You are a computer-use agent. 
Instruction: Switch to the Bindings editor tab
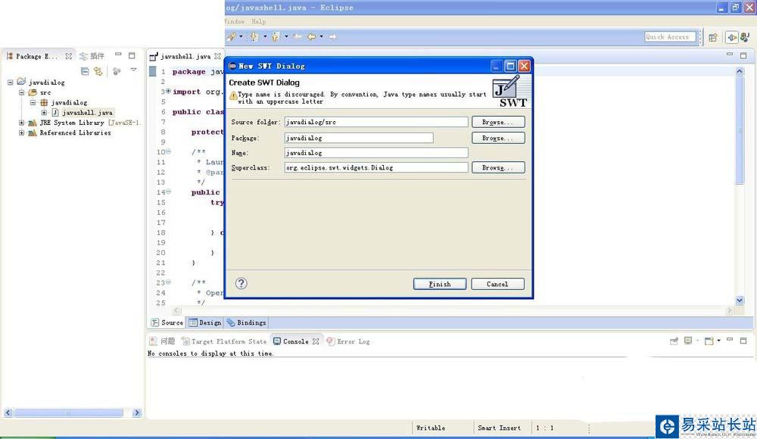point(246,322)
